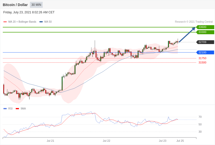Click the Jul 25 date marker

[x=180, y=141]
